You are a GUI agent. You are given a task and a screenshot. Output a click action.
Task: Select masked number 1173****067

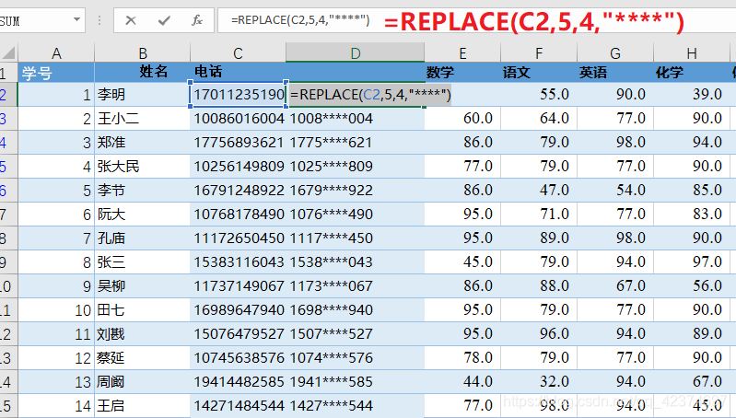356,286
